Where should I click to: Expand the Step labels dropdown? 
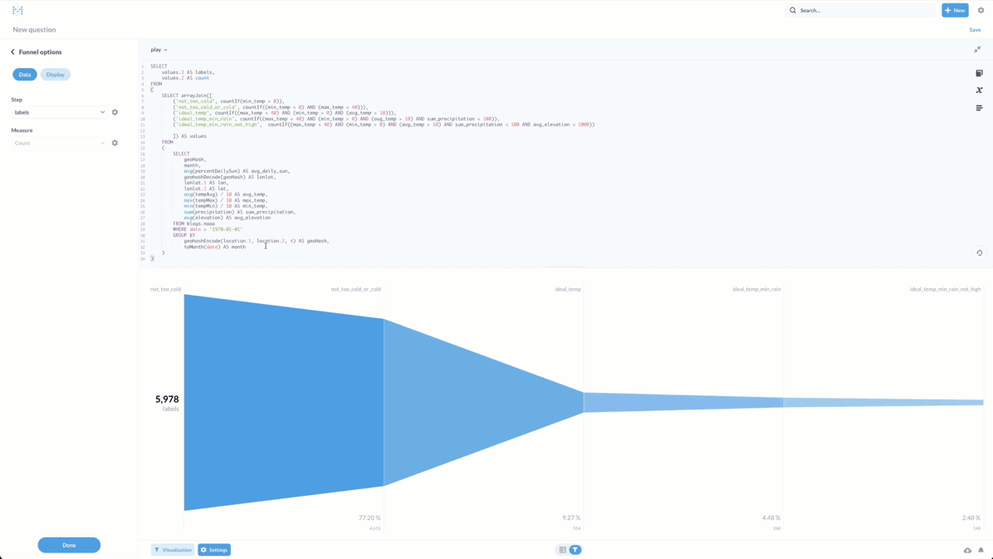(x=59, y=112)
